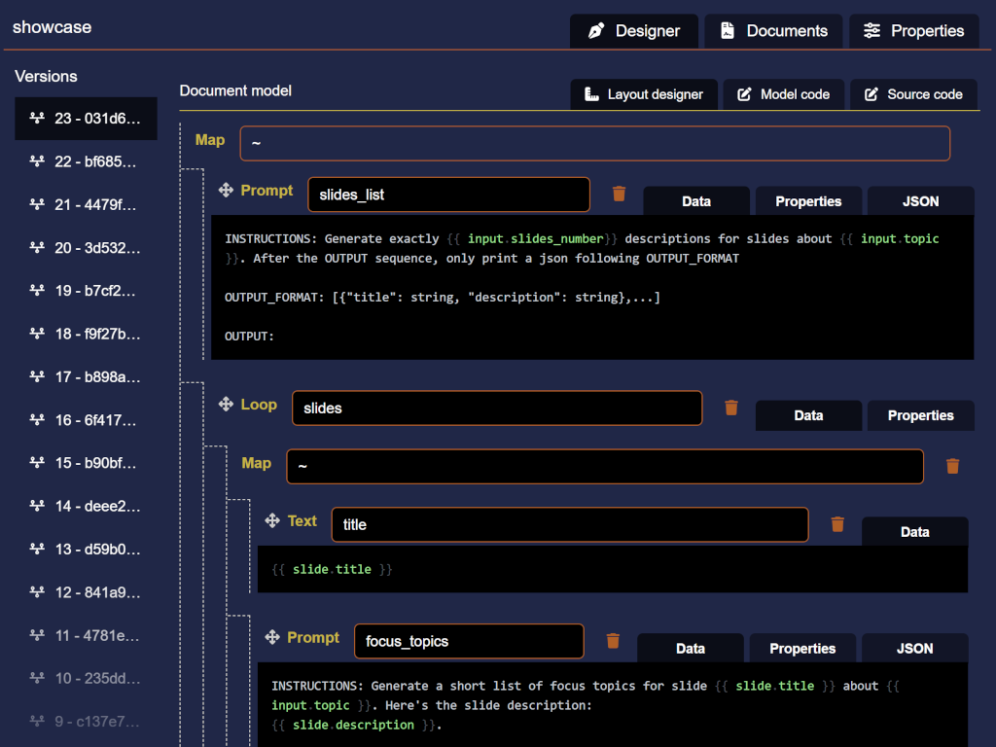Click the showcase project title

pyautogui.click(x=53, y=27)
